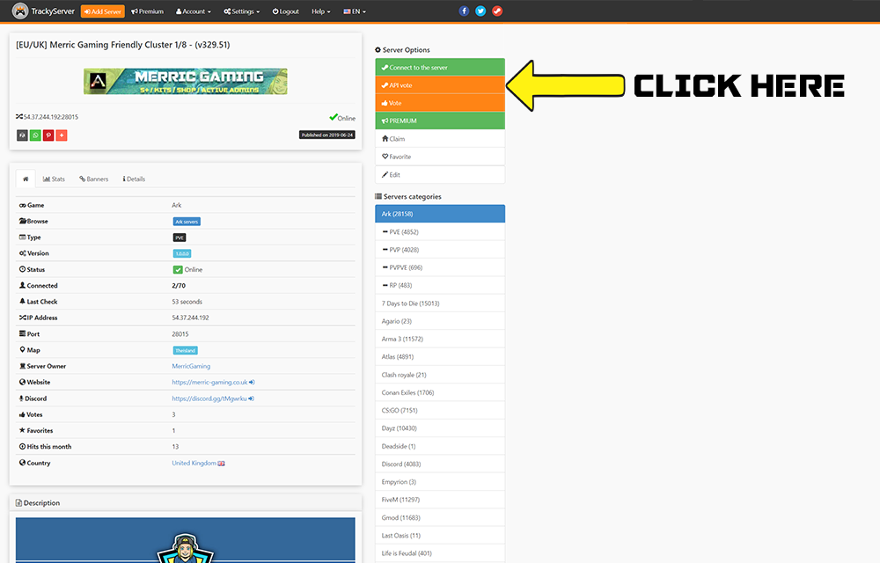This screenshot has width=880, height=563.
Task: Open Agario (23) category
Action: (x=440, y=321)
